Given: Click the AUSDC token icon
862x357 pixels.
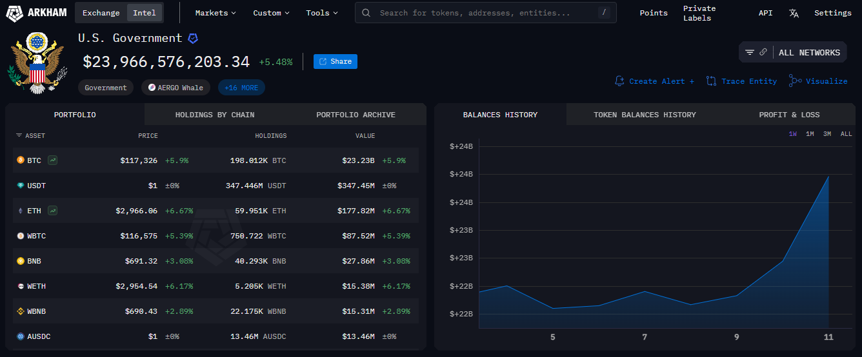Looking at the screenshot, I should (x=21, y=336).
